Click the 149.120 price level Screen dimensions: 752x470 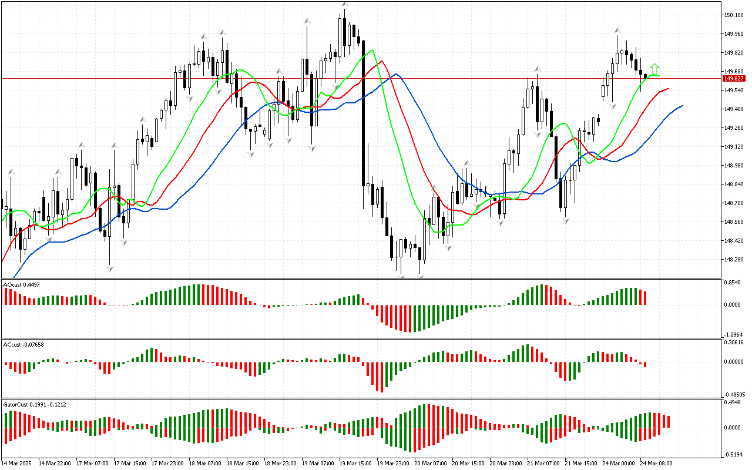[735, 147]
